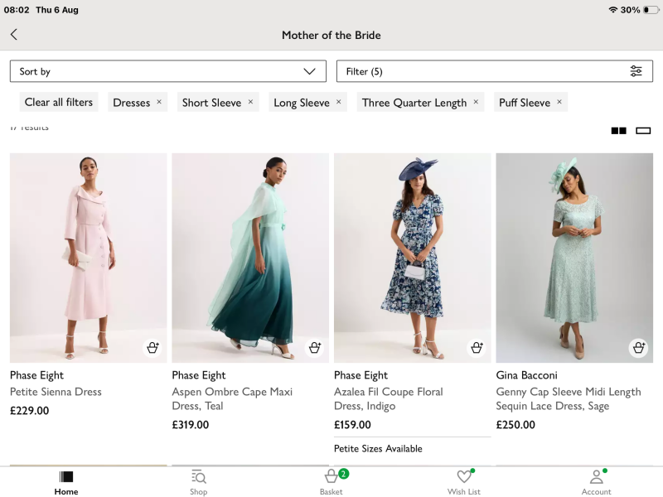Click the £159.00 price

point(352,425)
